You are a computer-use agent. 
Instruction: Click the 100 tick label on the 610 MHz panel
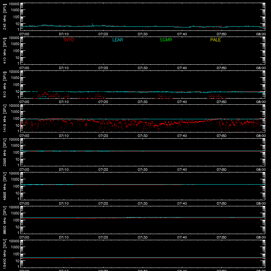tap(16, 85)
